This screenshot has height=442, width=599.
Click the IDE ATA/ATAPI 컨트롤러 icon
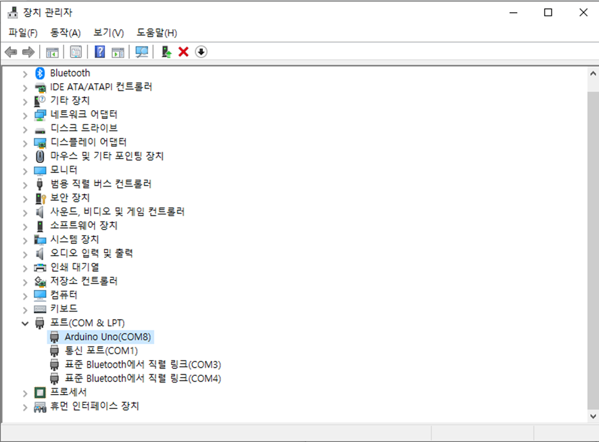[40, 87]
